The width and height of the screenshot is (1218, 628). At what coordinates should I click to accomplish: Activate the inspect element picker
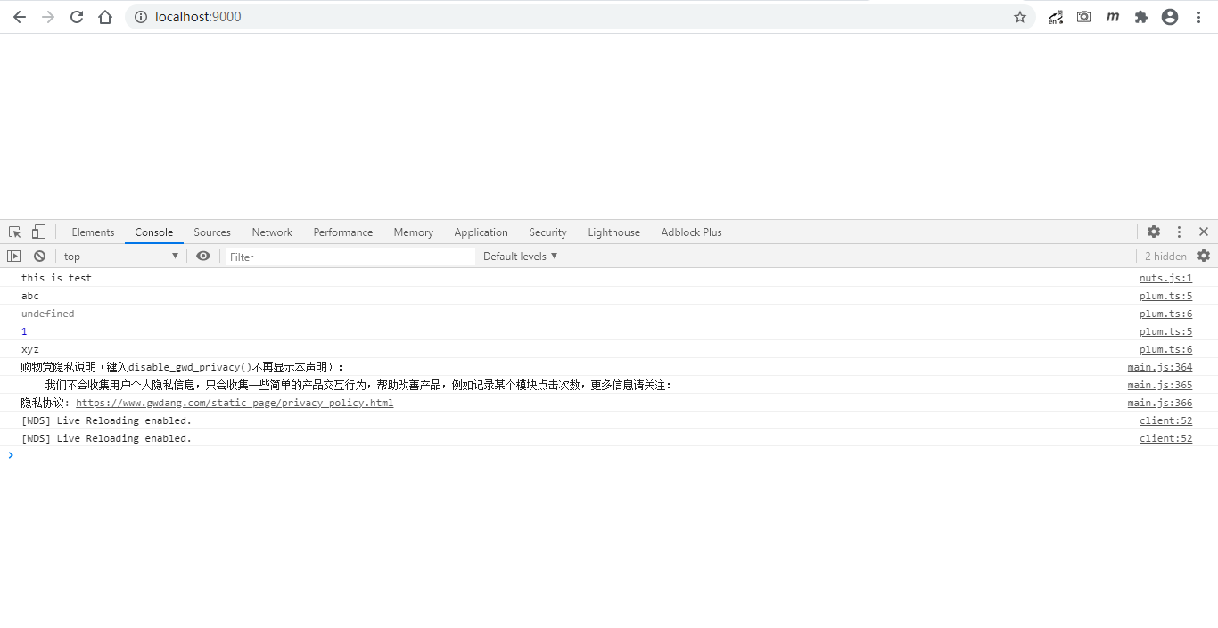click(x=13, y=232)
